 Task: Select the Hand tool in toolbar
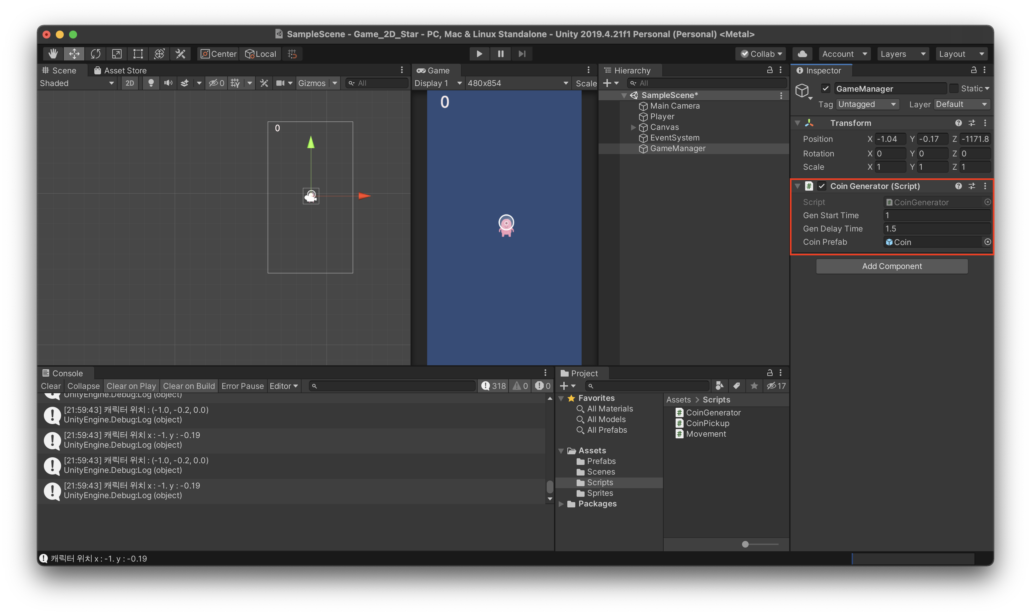pos(52,54)
